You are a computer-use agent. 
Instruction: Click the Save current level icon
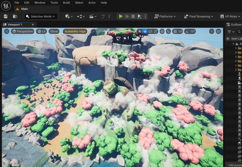5,16
